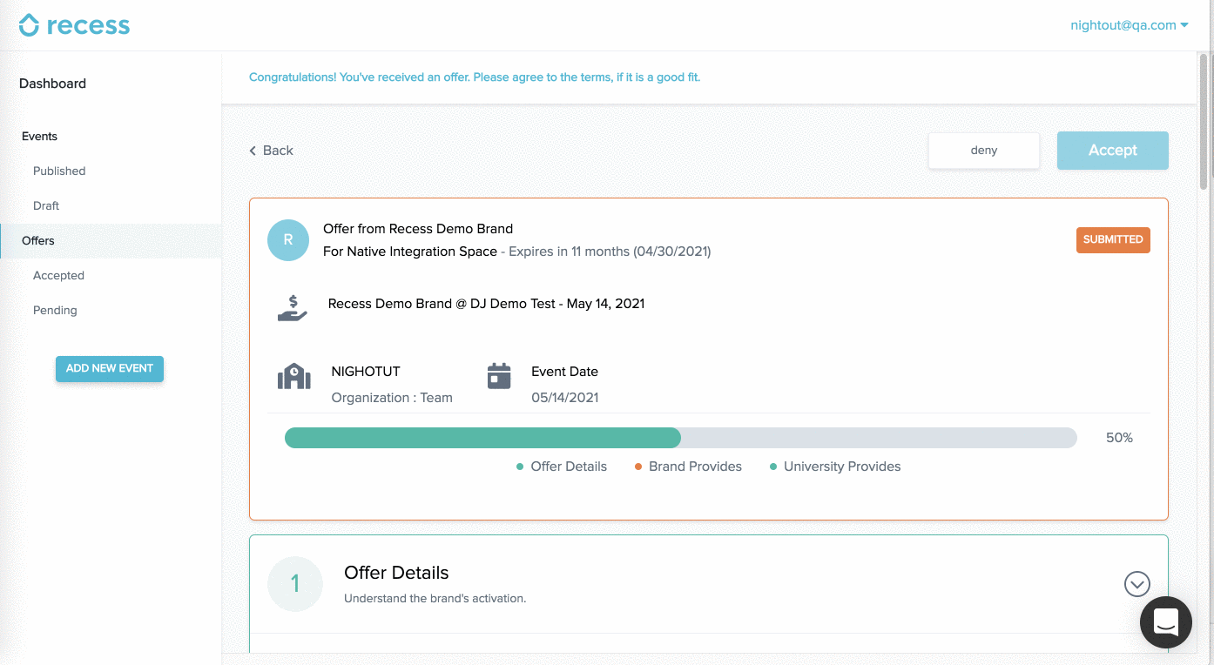Screen dimensions: 1214x665
Task: Click the Back chevron arrow
Action: [x=253, y=151]
